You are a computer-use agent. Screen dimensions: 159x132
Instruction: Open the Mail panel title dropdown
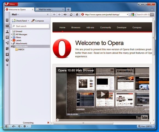pyautogui.click(x=15, y=14)
